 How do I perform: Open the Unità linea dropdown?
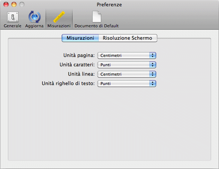click(x=127, y=74)
